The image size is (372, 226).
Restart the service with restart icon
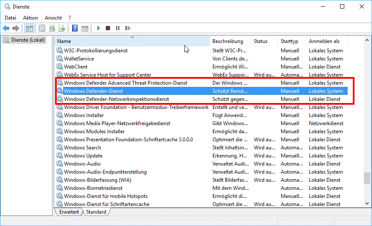click(x=128, y=28)
